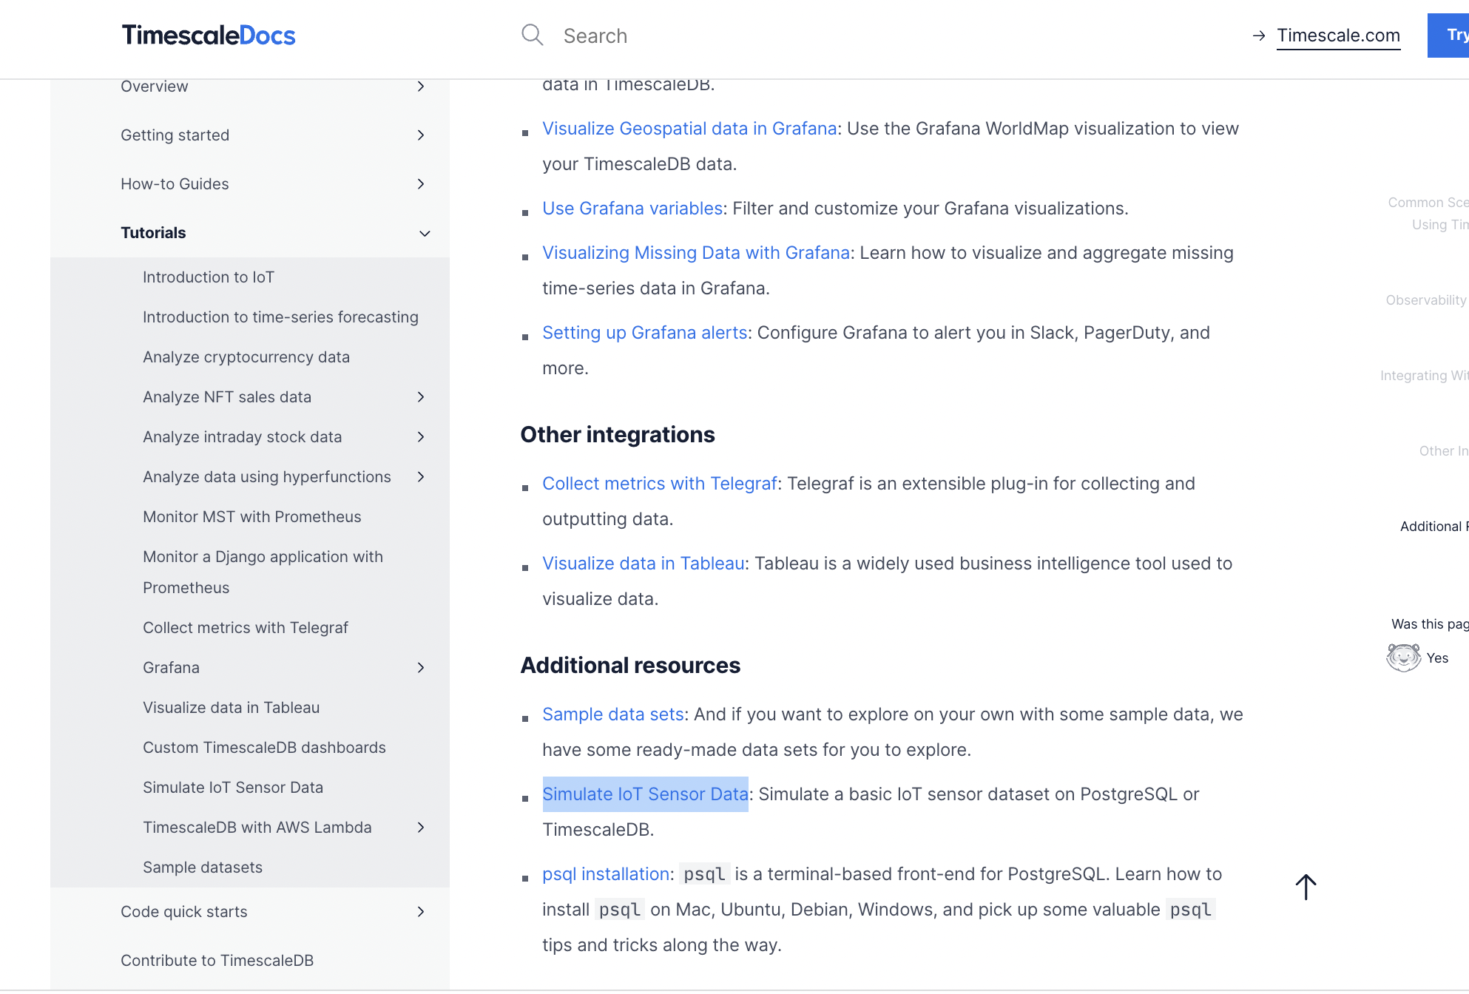
Task: Click the polar bear 'Yes' feedback icon
Action: [x=1402, y=657]
